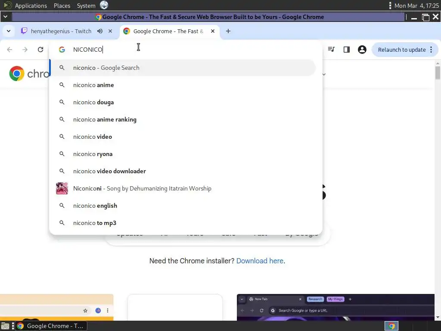Click the orange browser illustration thumbnail
Screen dimensions: 441x331
(56, 307)
